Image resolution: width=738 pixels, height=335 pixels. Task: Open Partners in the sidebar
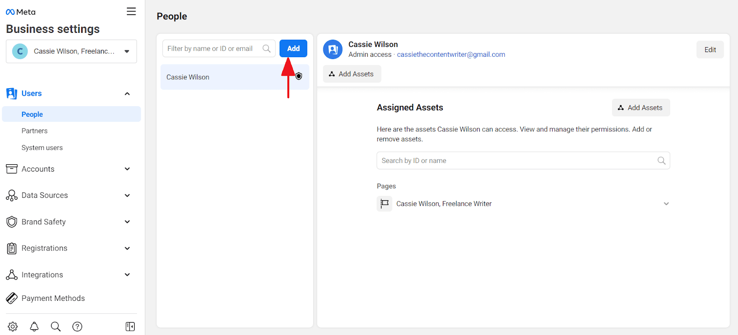[x=35, y=131]
